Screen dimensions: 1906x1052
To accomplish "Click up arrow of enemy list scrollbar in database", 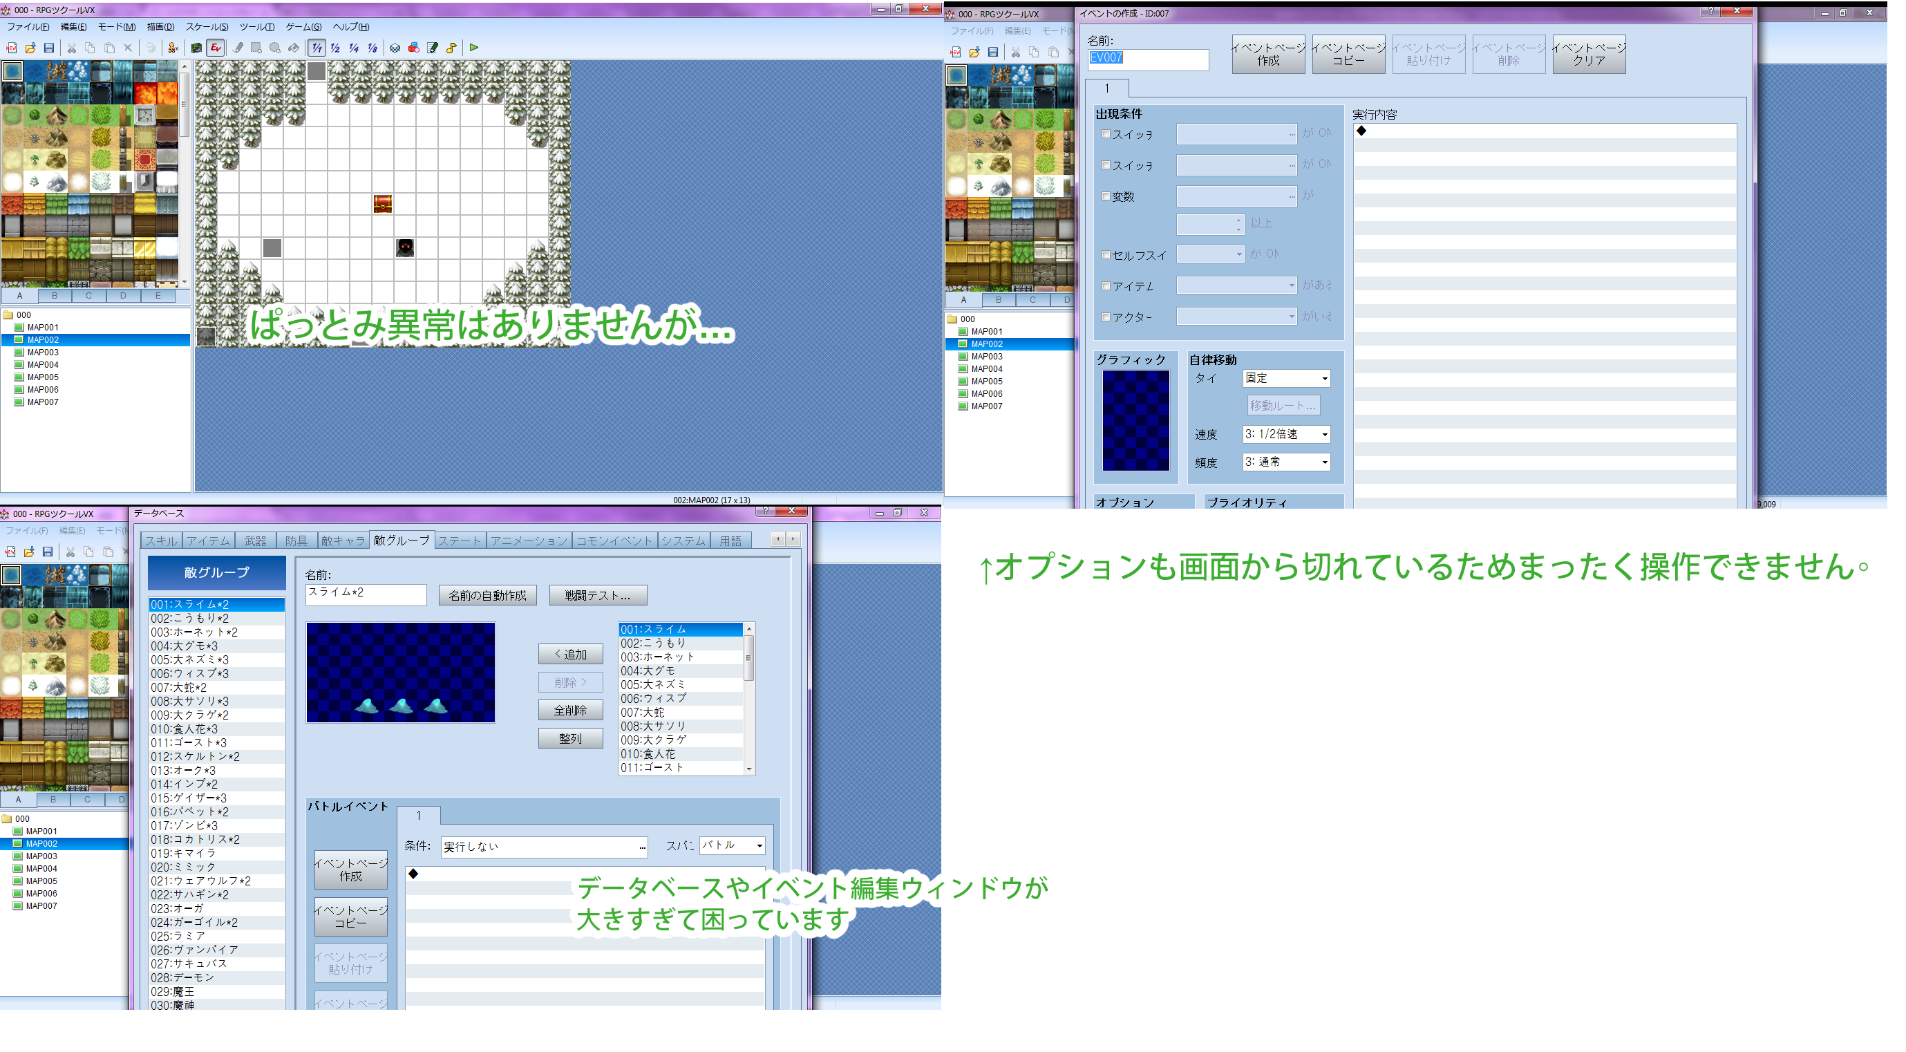I will tap(749, 629).
